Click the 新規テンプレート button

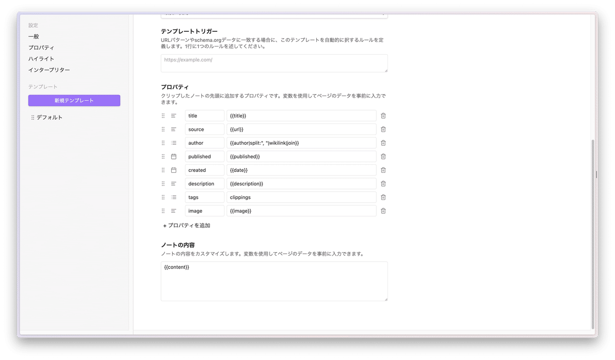(x=74, y=100)
